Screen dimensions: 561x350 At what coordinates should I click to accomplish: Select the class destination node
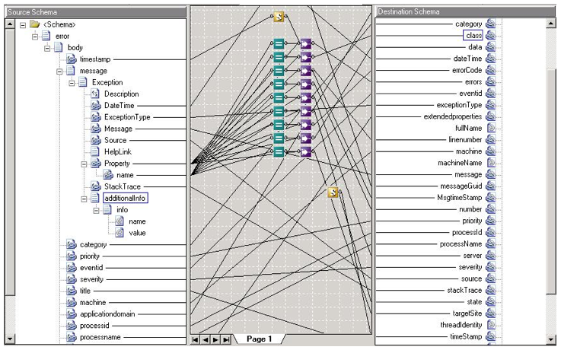tap(473, 36)
